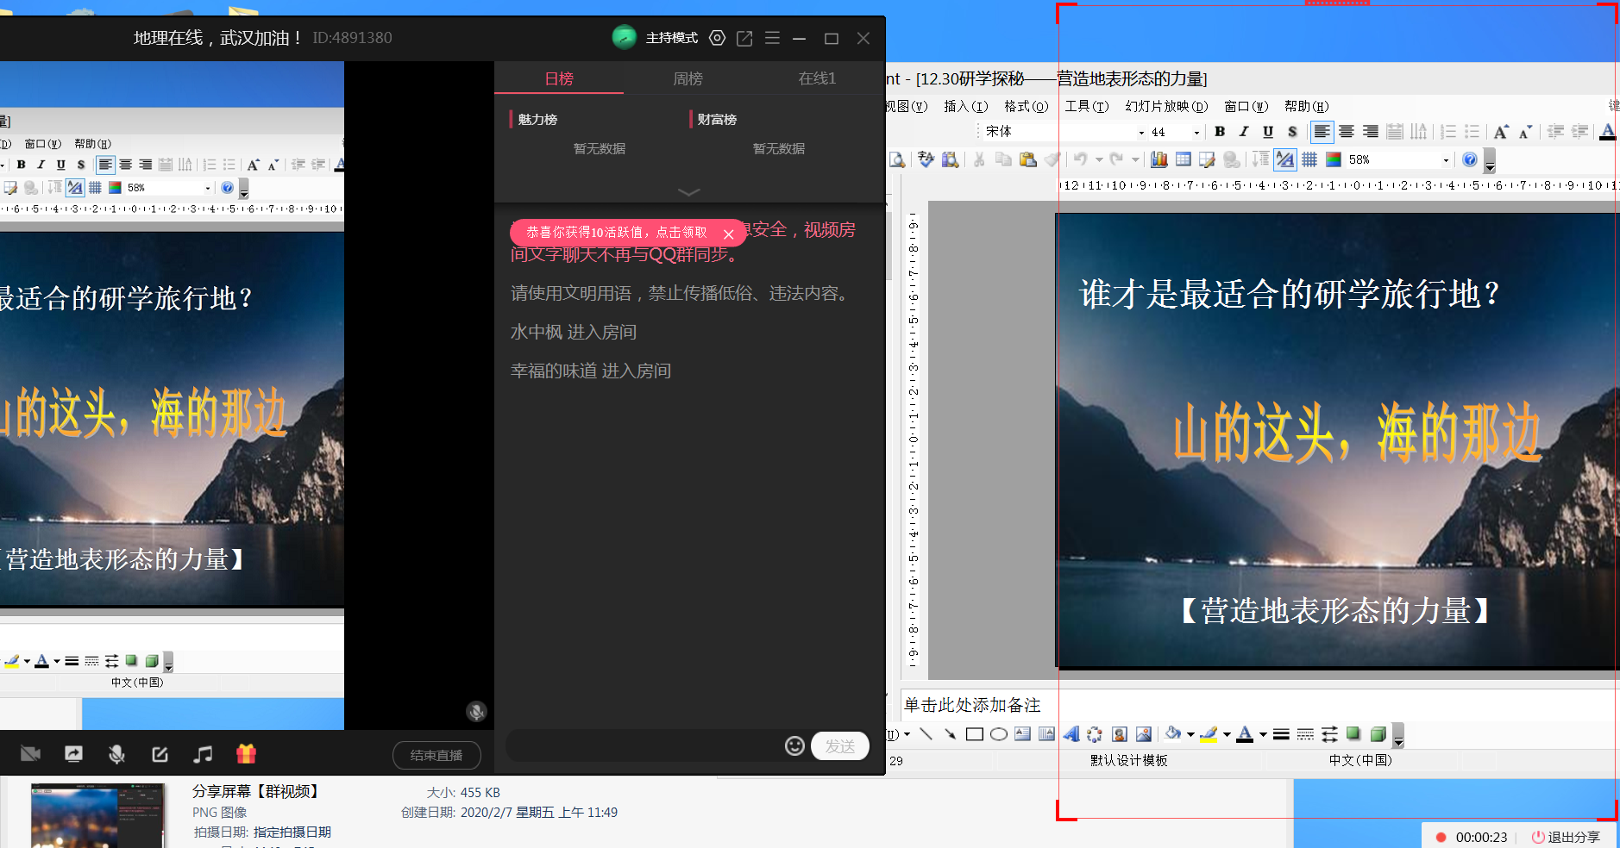Screen dimensions: 1620x848
Task: Open the font size 44 dropdown
Action: tap(1196, 132)
